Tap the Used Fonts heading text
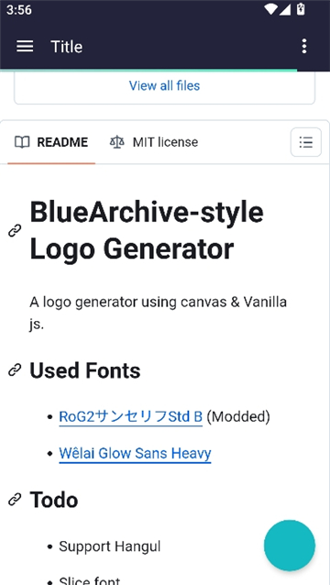Screen dimensions: 330x585 pyautogui.click(x=85, y=370)
